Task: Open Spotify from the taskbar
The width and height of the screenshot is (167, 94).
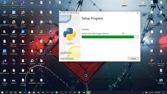Action: pyautogui.click(x=75, y=92)
